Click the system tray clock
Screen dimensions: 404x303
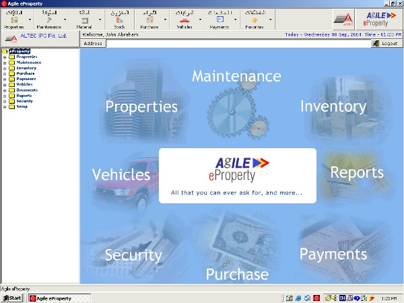pyautogui.click(x=389, y=298)
